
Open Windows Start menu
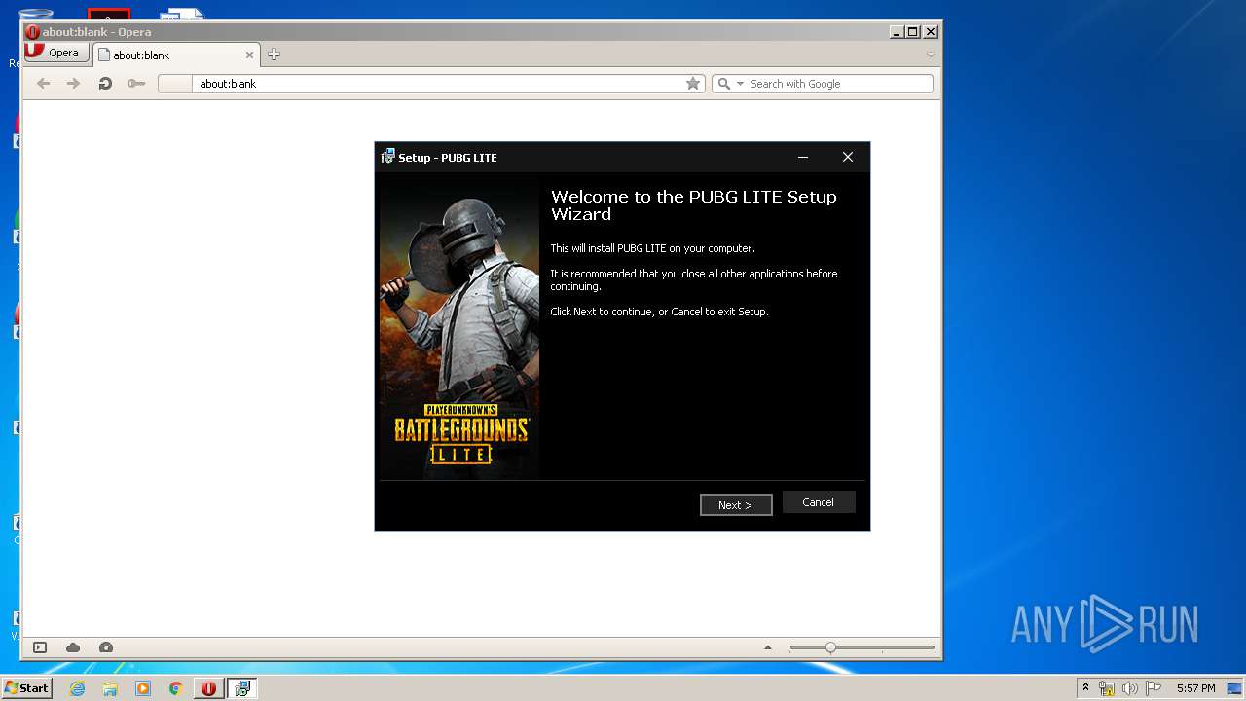(26, 688)
